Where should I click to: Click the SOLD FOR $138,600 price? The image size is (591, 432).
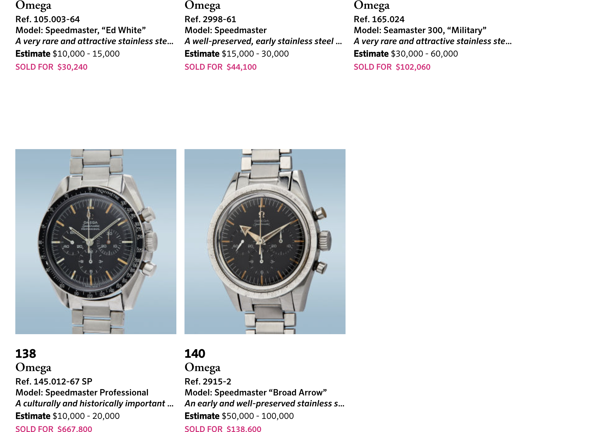coord(223,429)
